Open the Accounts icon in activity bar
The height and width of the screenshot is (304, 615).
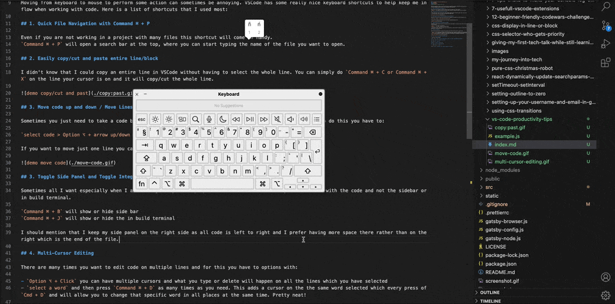(605, 277)
